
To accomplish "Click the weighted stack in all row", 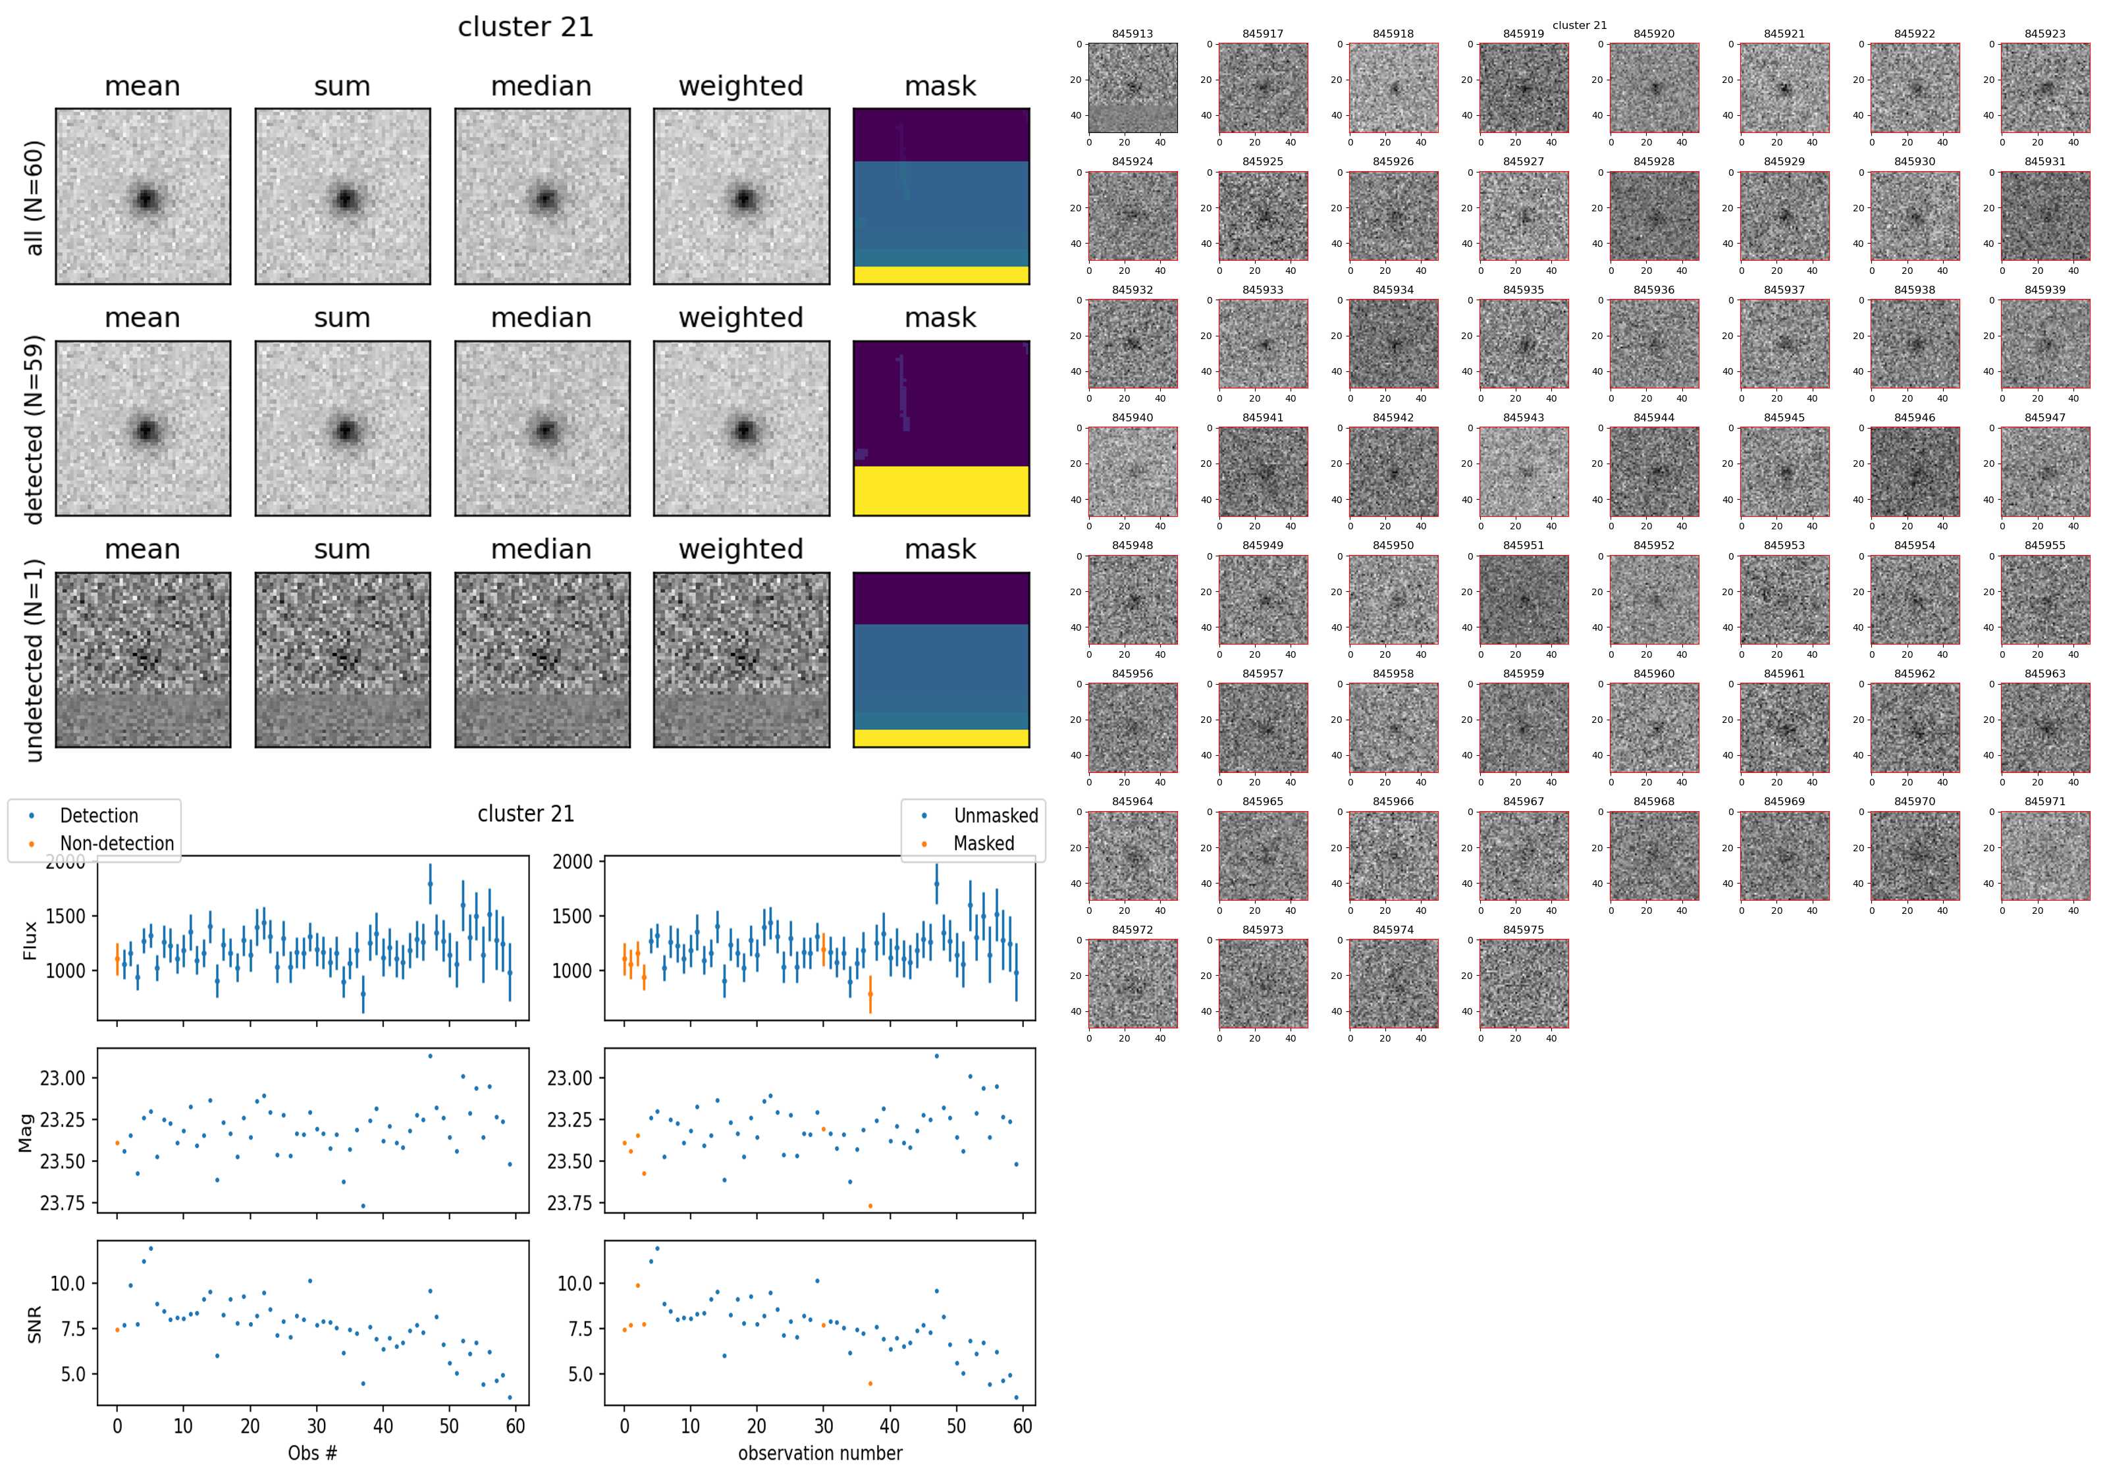I will click(741, 196).
